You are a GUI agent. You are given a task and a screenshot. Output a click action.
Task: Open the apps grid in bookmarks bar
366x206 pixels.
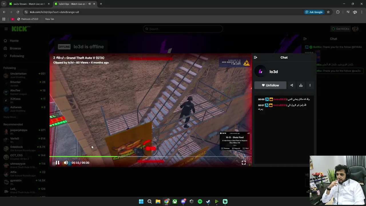tap(4, 19)
